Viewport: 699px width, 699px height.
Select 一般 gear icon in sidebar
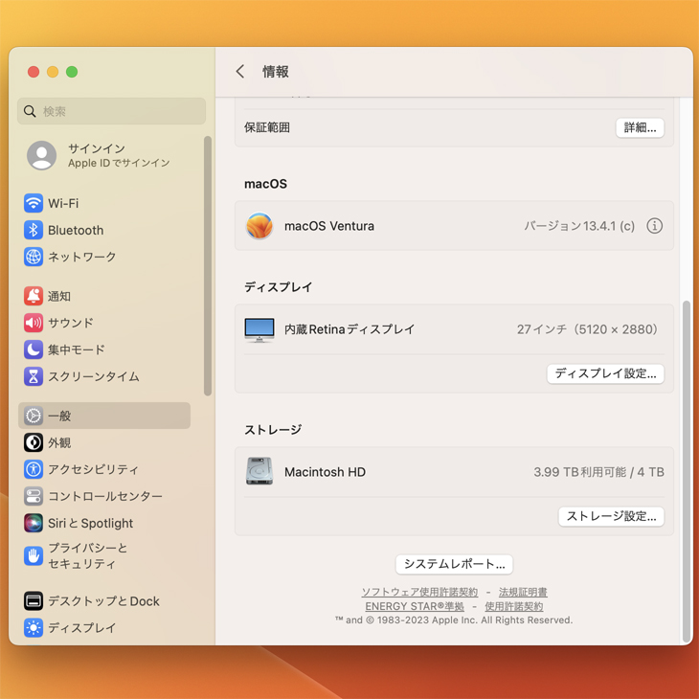(34, 416)
